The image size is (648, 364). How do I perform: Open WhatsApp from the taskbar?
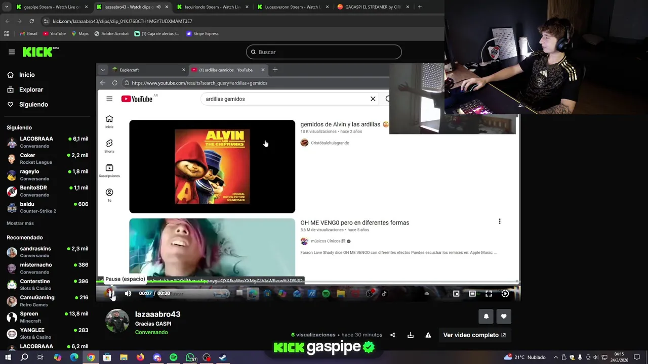[190, 357]
